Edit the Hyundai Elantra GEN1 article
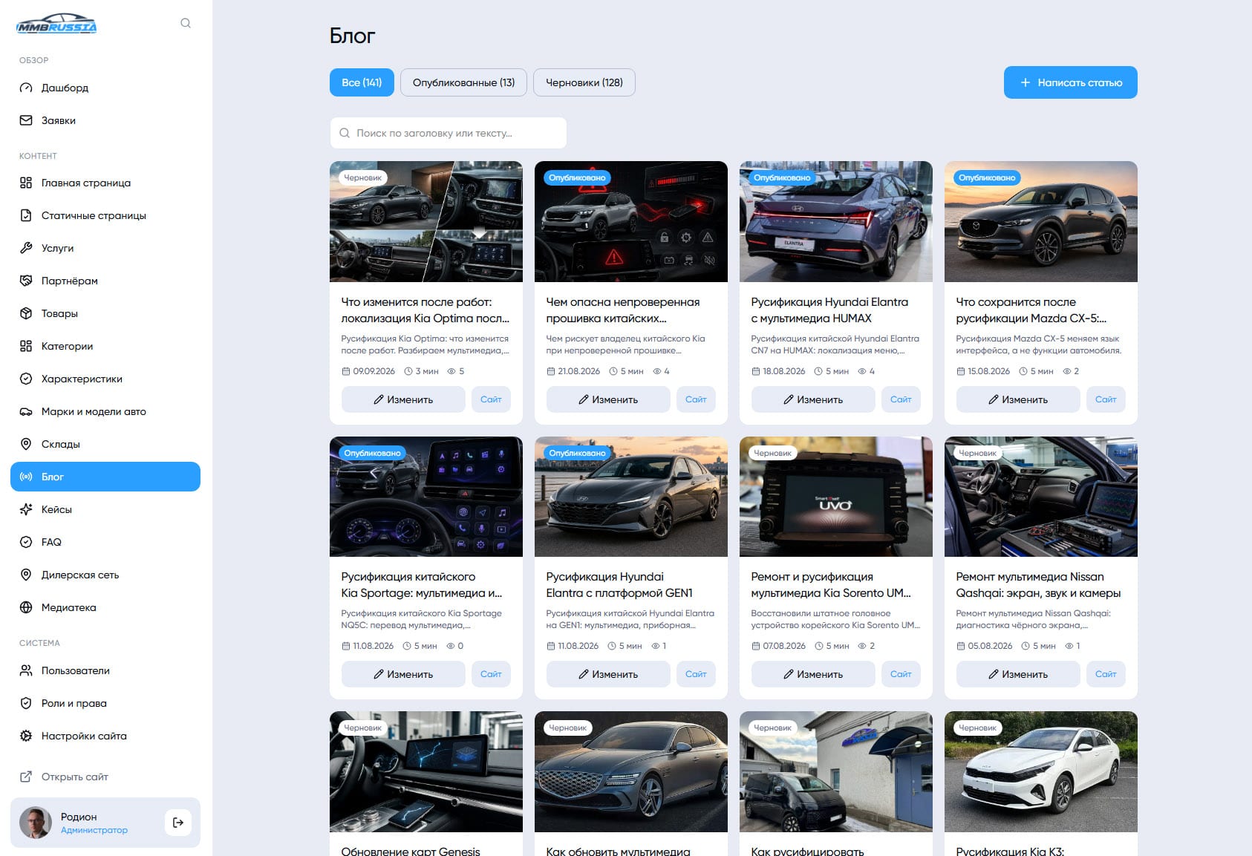This screenshot has height=856, width=1252. tap(608, 674)
